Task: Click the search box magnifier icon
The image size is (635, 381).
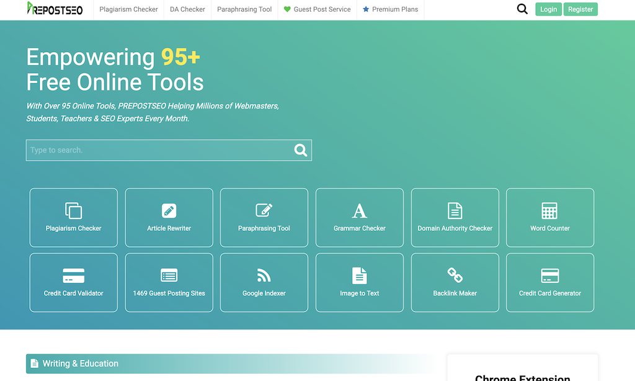Action: 301,150
